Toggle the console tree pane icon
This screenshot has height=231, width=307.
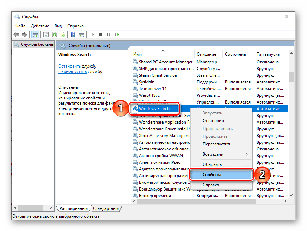(x=35, y=35)
